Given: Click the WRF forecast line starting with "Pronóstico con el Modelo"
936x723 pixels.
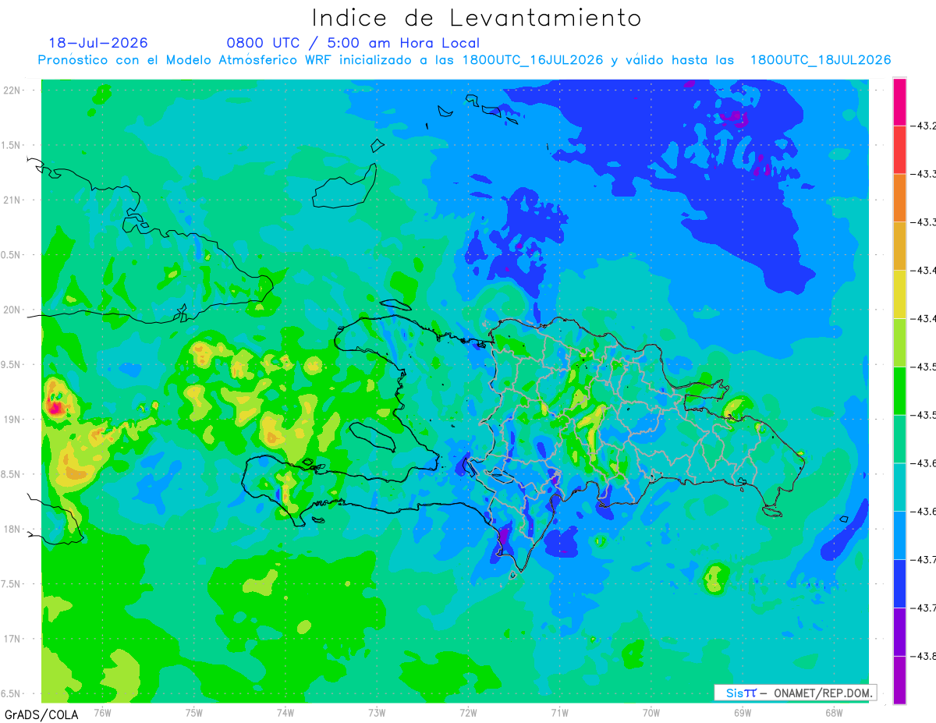Looking at the screenshot, I should coord(465,60).
